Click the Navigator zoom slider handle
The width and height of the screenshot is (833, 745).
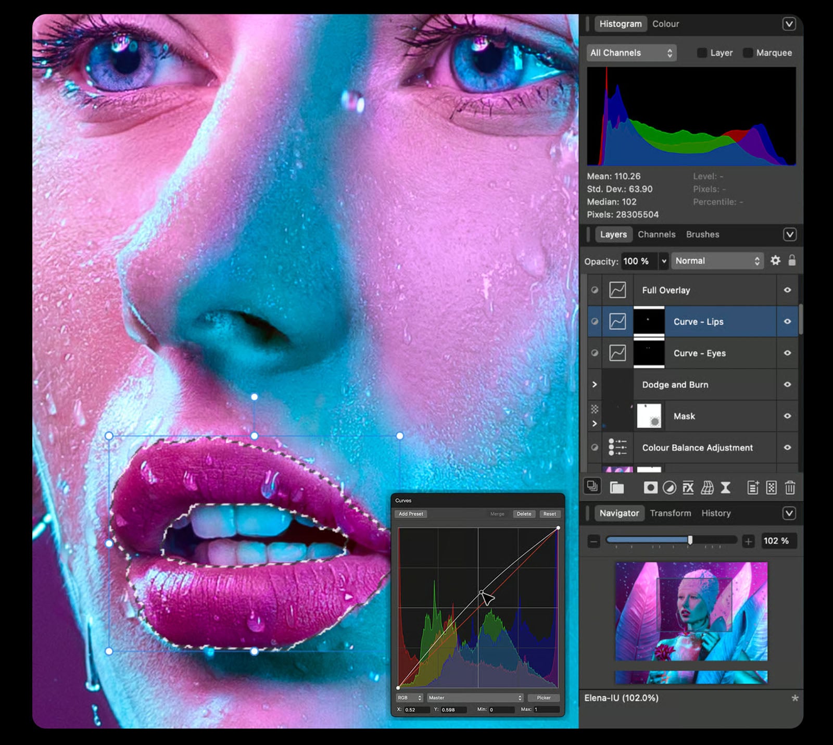click(690, 540)
